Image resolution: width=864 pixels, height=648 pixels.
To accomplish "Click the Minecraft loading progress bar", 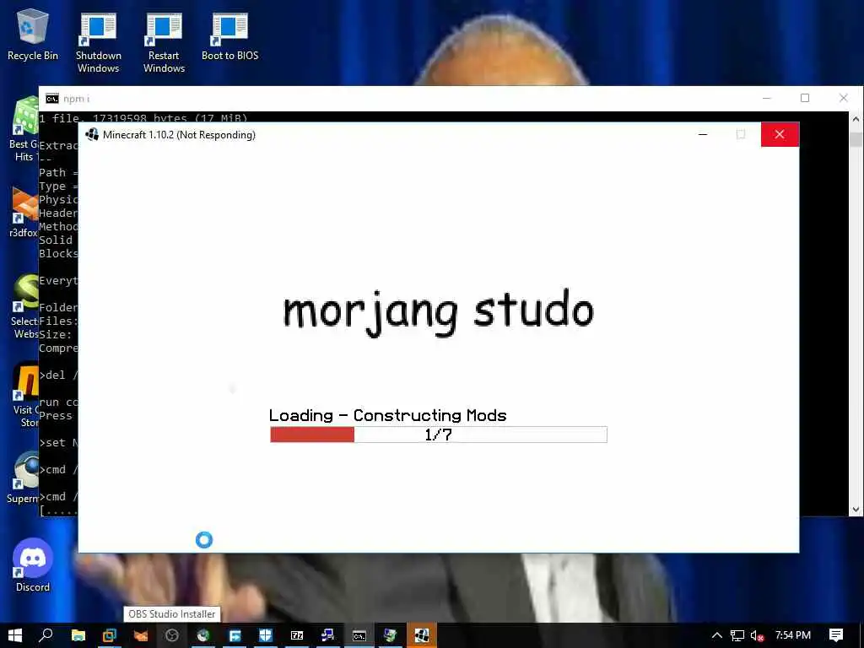I will [439, 435].
